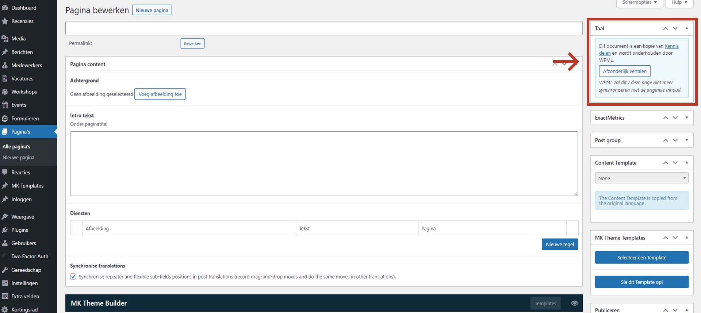Click the Gereedschap wrench icon
The height and width of the screenshot is (313, 701).
click(x=5, y=270)
